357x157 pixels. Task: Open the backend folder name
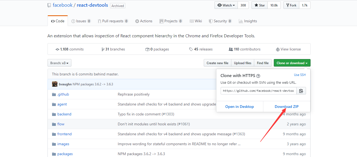click(64, 114)
